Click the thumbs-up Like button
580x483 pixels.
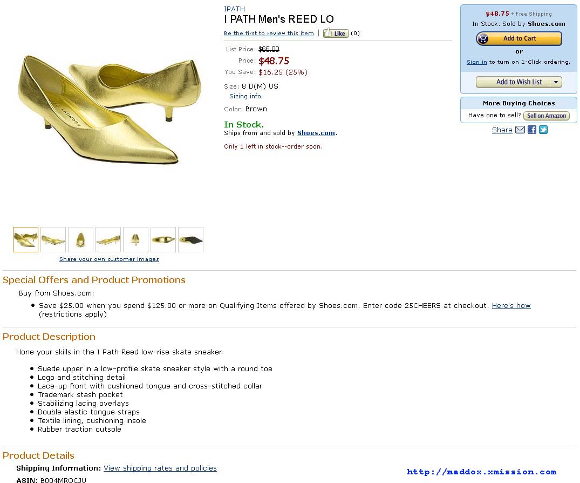click(x=336, y=33)
